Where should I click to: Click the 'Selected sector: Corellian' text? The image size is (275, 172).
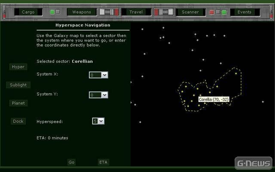tap(65, 61)
